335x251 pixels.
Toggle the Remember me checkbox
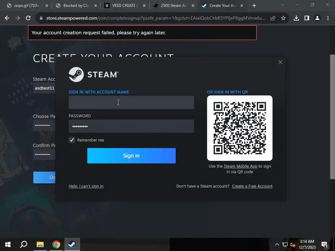click(72, 140)
